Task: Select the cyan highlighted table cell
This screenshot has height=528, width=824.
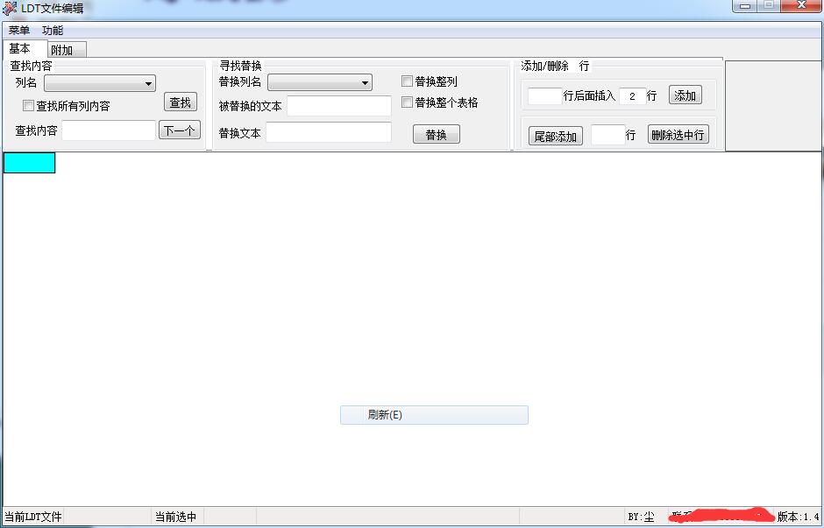Action: click(x=30, y=163)
